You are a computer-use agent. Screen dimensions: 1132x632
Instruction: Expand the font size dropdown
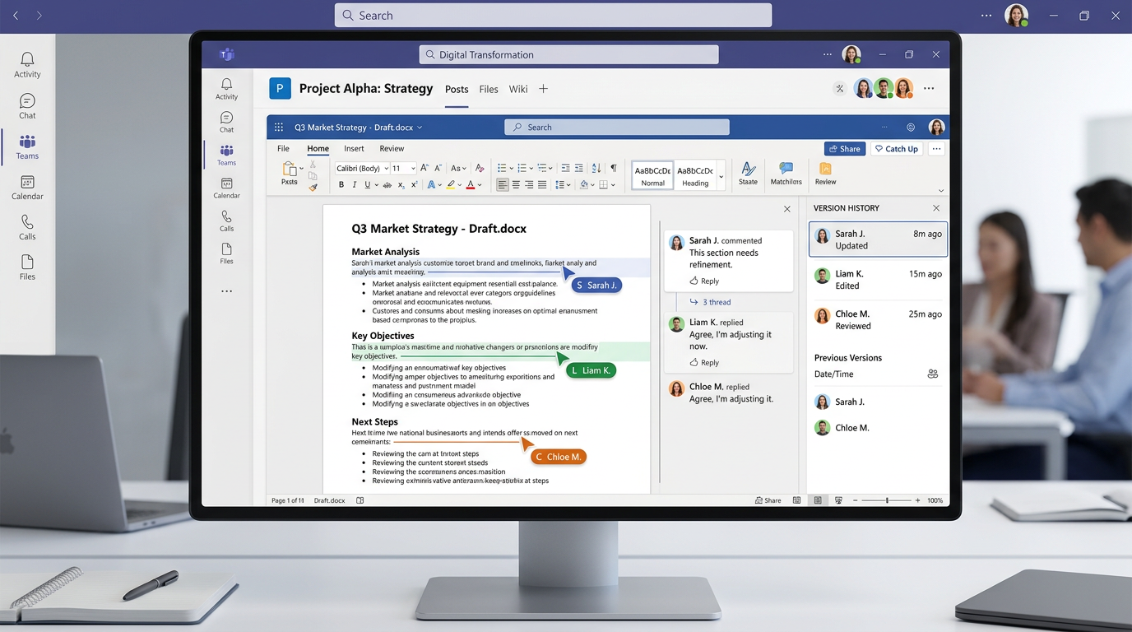pyautogui.click(x=401, y=168)
